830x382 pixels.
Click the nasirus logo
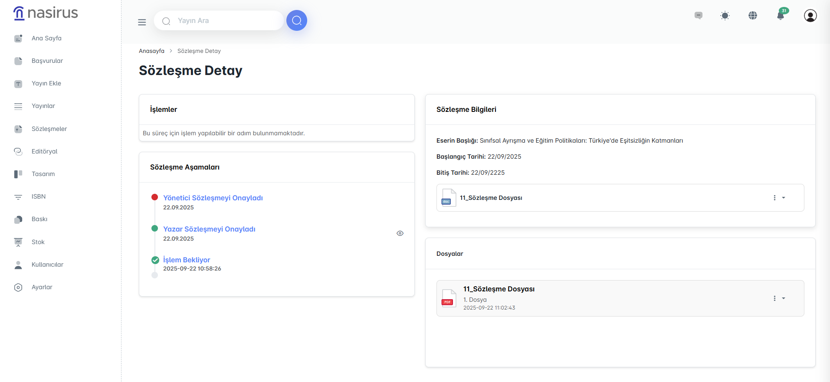pos(46,13)
